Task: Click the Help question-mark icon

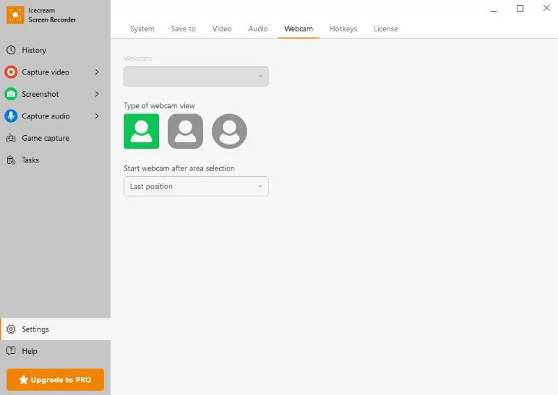Action: pyautogui.click(x=11, y=351)
